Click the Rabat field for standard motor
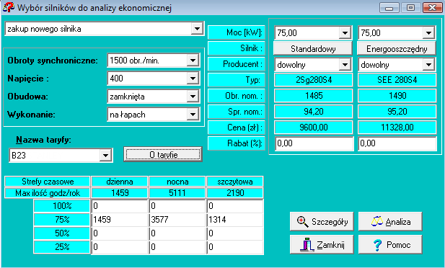The width and height of the screenshot is (445, 268). coord(314,143)
